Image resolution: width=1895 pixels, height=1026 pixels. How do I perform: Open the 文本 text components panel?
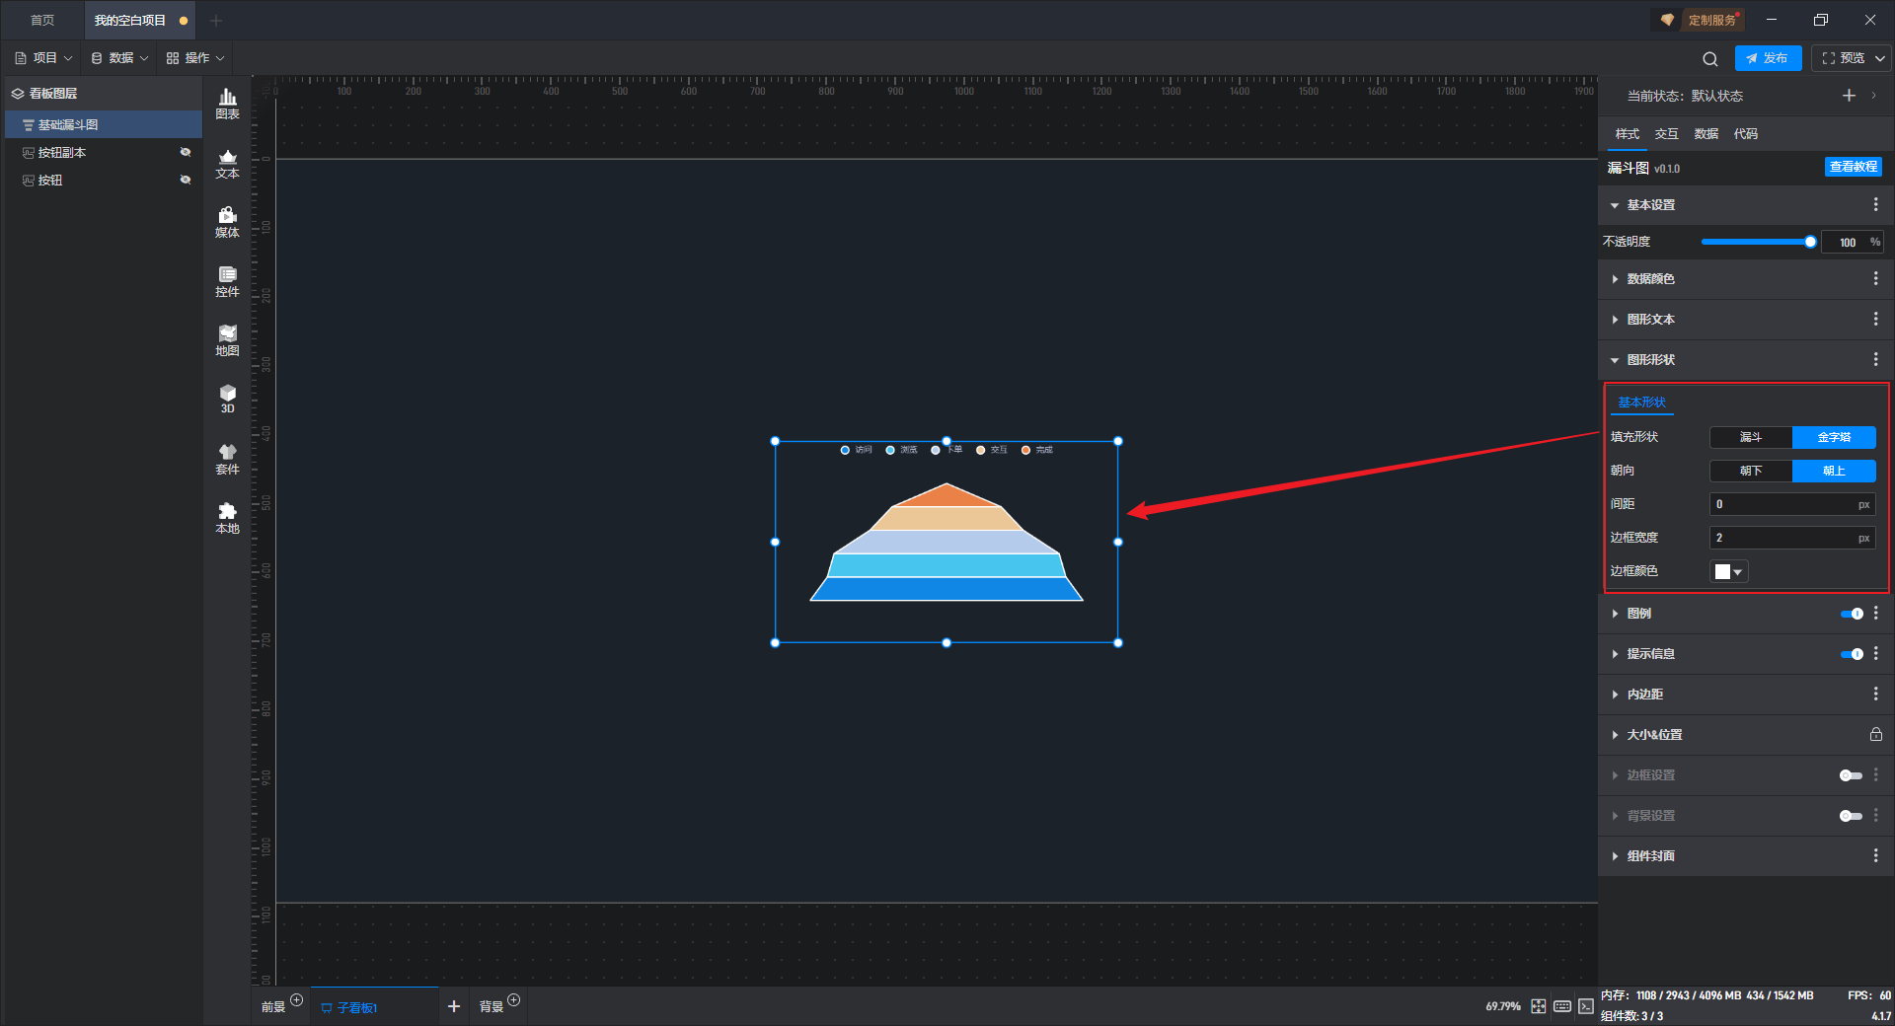point(227,163)
